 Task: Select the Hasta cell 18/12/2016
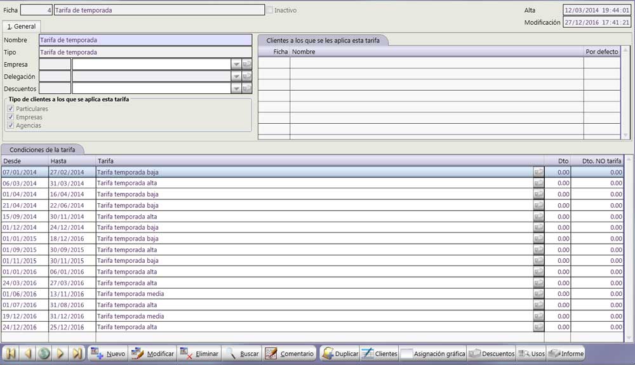click(x=72, y=239)
